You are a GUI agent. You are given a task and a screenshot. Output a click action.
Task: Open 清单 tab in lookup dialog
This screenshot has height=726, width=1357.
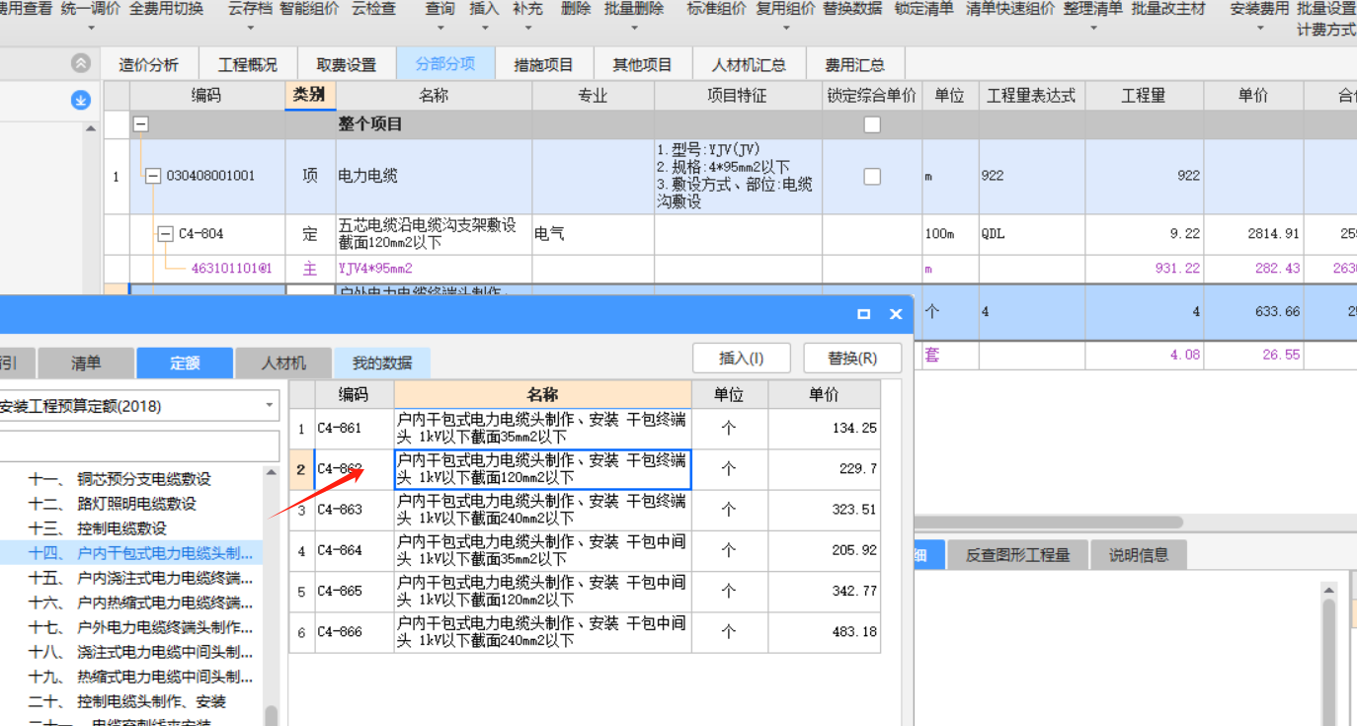86,363
